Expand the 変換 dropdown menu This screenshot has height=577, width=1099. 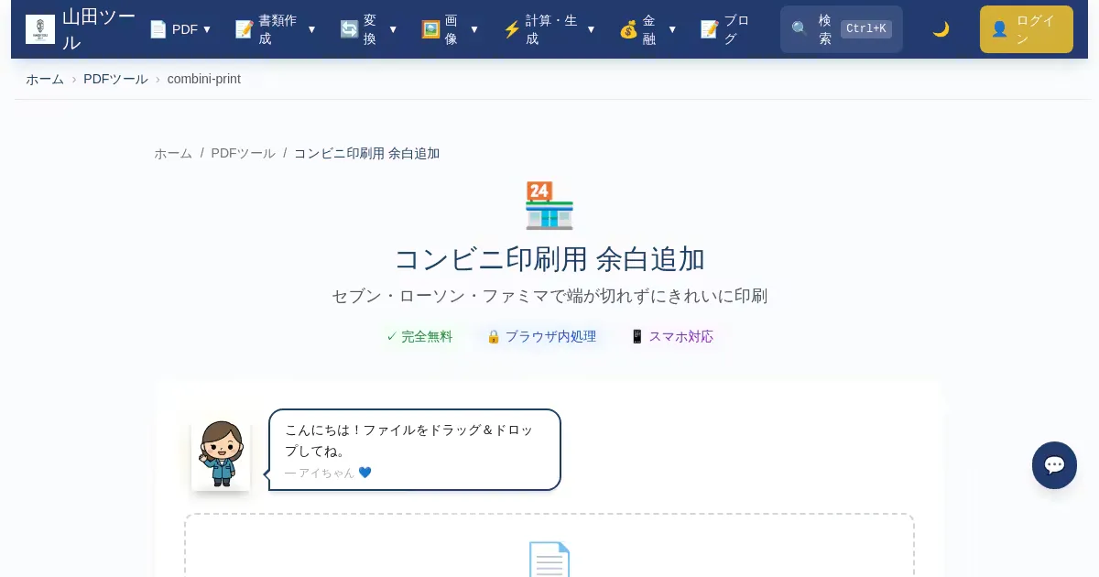[369, 29]
